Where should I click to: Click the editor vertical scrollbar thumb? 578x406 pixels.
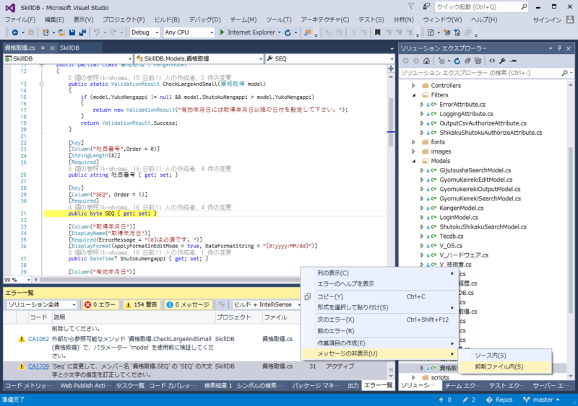(x=391, y=122)
